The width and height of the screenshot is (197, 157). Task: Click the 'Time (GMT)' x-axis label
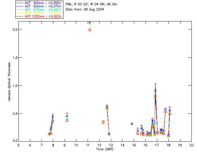coord(105,149)
